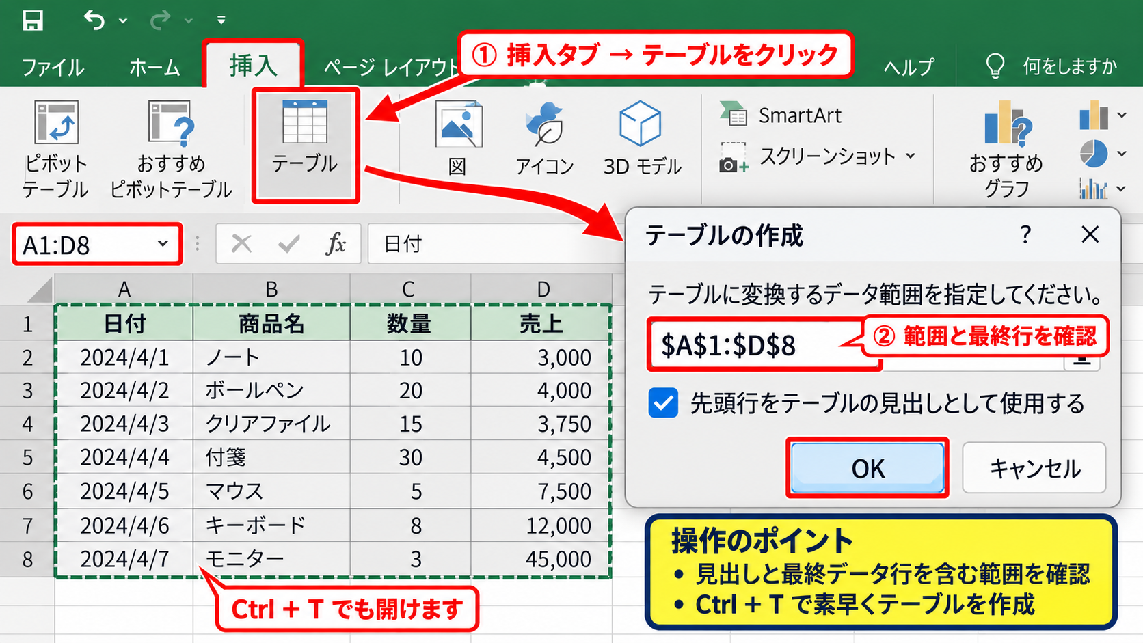Click the テーブル button in the ribbon
1143x643 pixels.
tap(305, 145)
